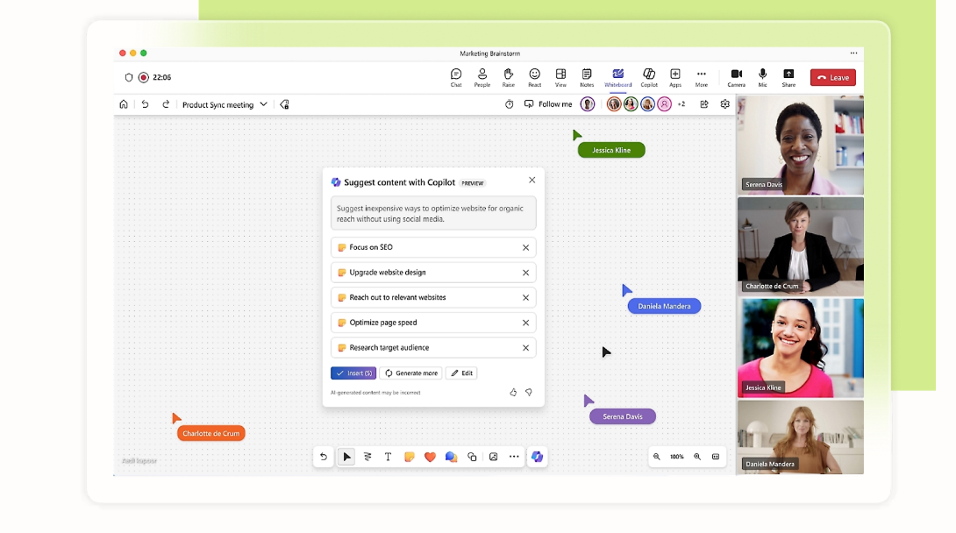Click the shield privacy icon
This screenshot has width=956, height=533.
[x=129, y=77]
